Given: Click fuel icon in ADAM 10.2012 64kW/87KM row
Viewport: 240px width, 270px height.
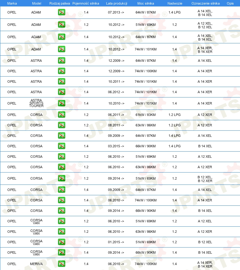Looking at the screenshot, I should click(x=61, y=37).
